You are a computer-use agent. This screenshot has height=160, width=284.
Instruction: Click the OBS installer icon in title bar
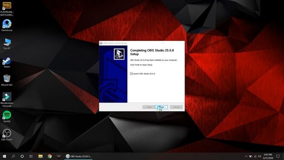[101, 43]
